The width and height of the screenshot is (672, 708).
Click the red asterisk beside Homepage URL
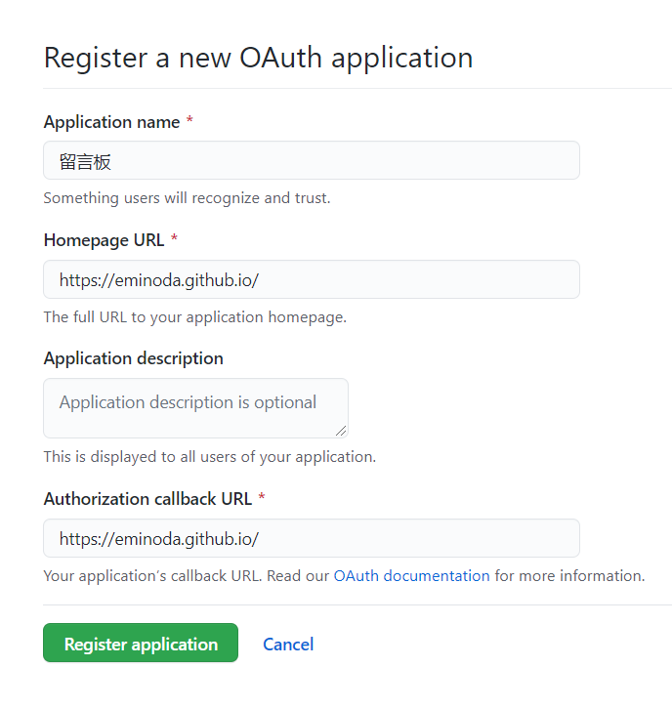coord(174,238)
